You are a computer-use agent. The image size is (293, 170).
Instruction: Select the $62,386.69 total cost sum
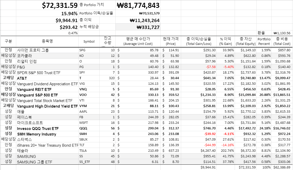[x=282, y=167]
